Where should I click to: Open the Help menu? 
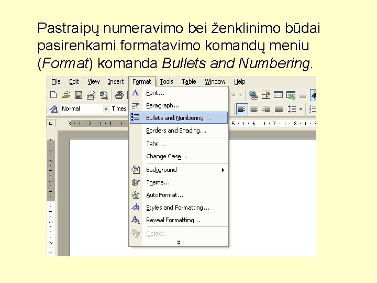click(x=240, y=82)
